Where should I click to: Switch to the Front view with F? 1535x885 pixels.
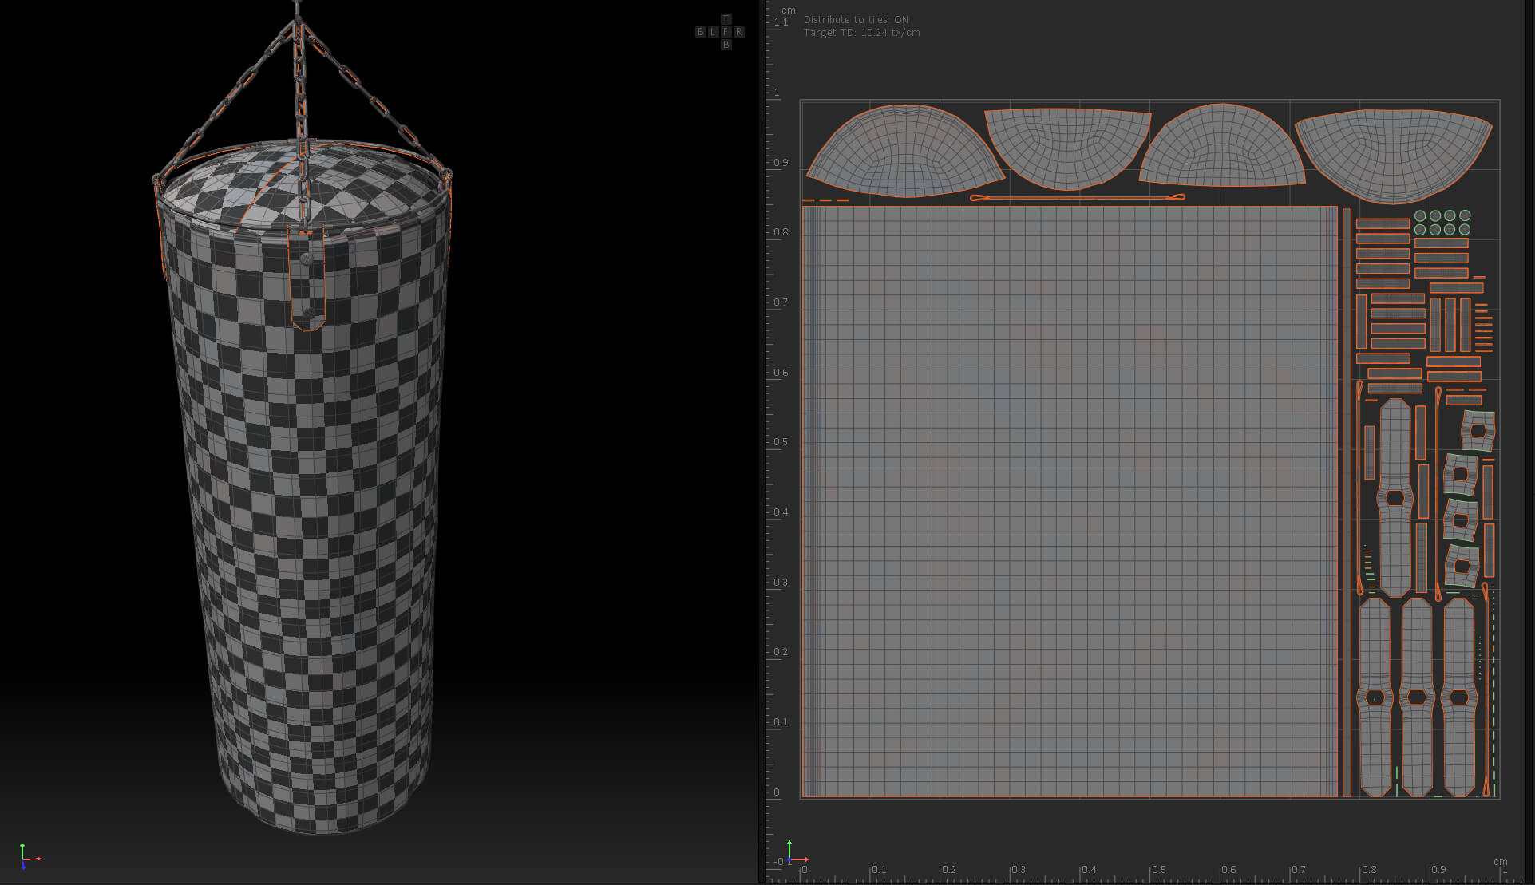pyautogui.click(x=726, y=32)
